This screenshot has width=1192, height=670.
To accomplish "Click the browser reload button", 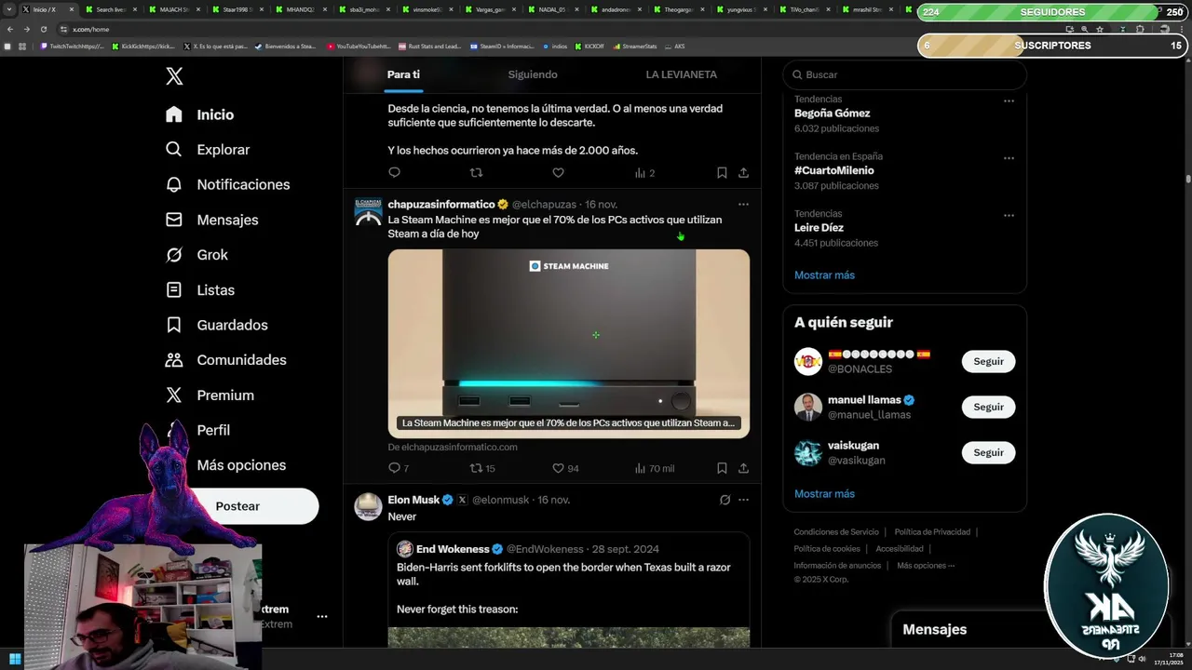I will (43, 29).
